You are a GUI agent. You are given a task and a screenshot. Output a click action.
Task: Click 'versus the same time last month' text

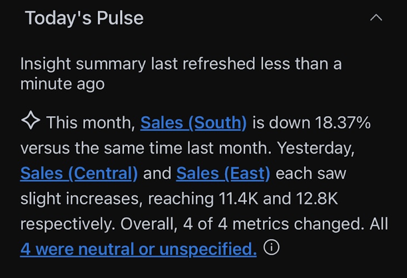coord(145,148)
